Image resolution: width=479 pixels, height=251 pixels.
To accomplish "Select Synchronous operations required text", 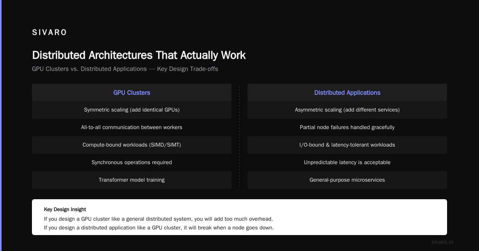I will coord(132,163).
